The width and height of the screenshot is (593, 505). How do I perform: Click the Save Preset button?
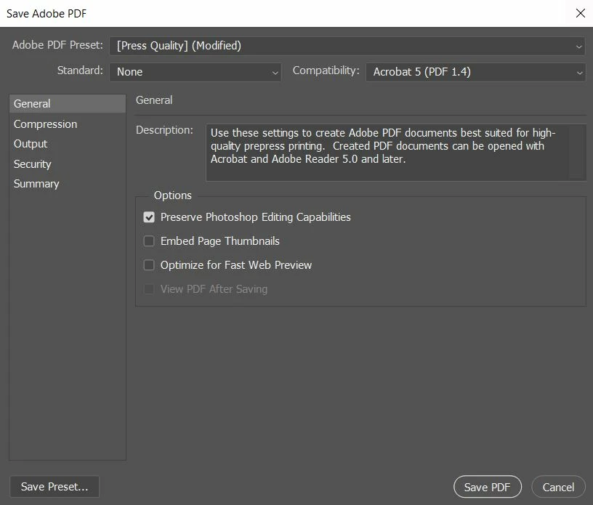click(55, 486)
